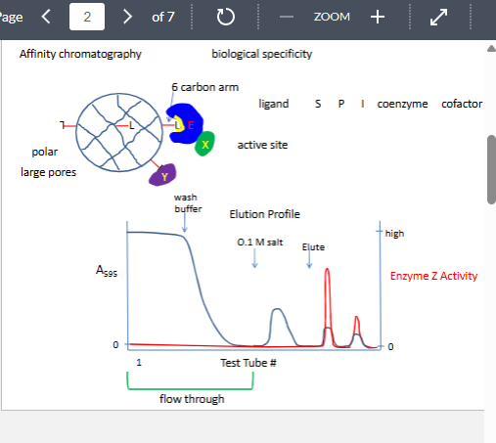Image resolution: width=496 pixels, height=443 pixels.
Task: Click the 'flow through' label
Action: [x=192, y=399]
